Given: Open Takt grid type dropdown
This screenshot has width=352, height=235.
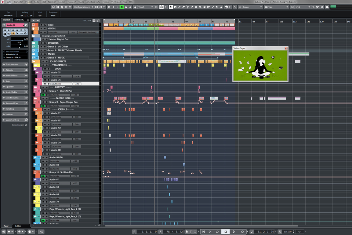Looking at the screenshot, I should pyautogui.click(x=277, y=7).
